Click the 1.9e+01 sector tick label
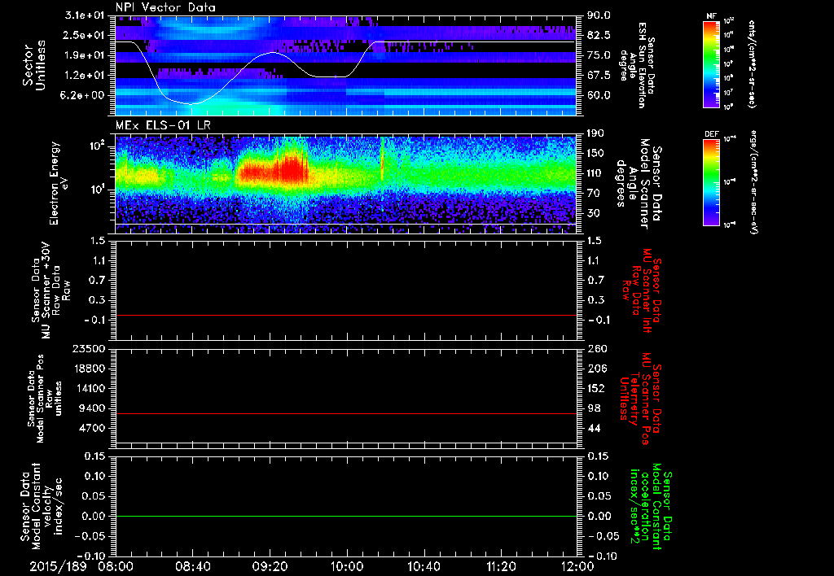Viewport: 834px width, 576px height. (85, 55)
